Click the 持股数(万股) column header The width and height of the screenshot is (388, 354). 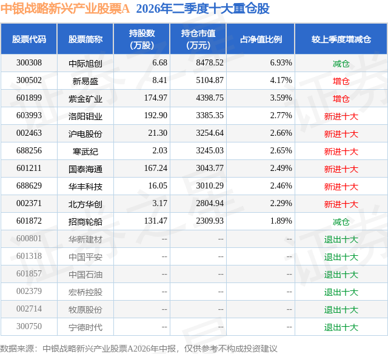pos(142,39)
